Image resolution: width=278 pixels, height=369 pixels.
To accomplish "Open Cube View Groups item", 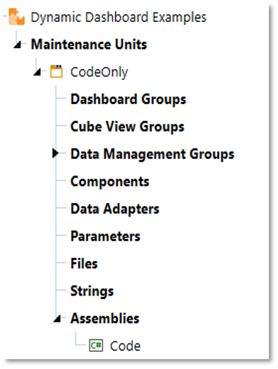I will click(127, 127).
